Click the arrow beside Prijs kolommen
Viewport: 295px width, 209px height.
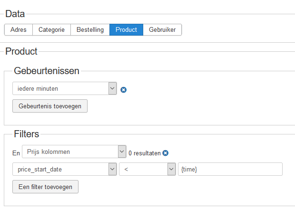pyautogui.click(x=122, y=152)
